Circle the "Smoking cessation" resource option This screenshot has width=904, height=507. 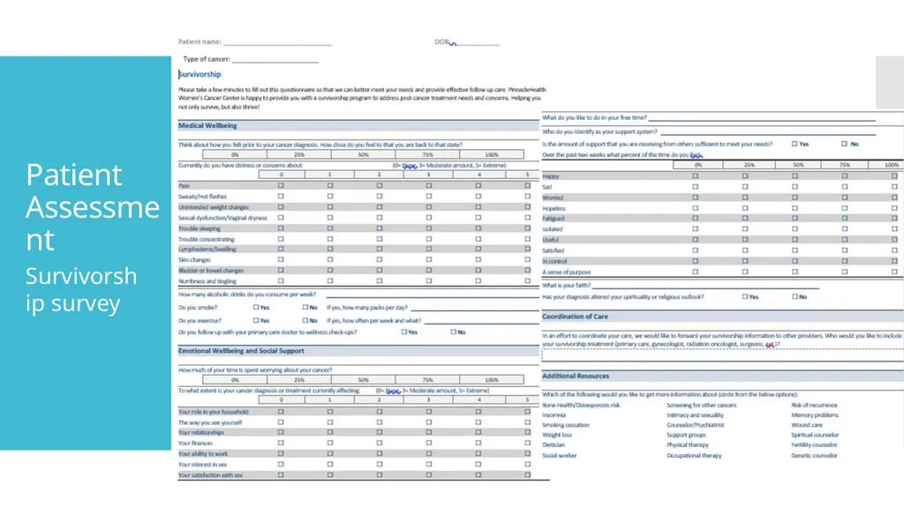coord(566,425)
